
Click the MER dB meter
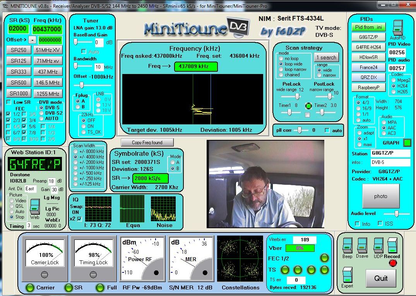tap(191, 259)
